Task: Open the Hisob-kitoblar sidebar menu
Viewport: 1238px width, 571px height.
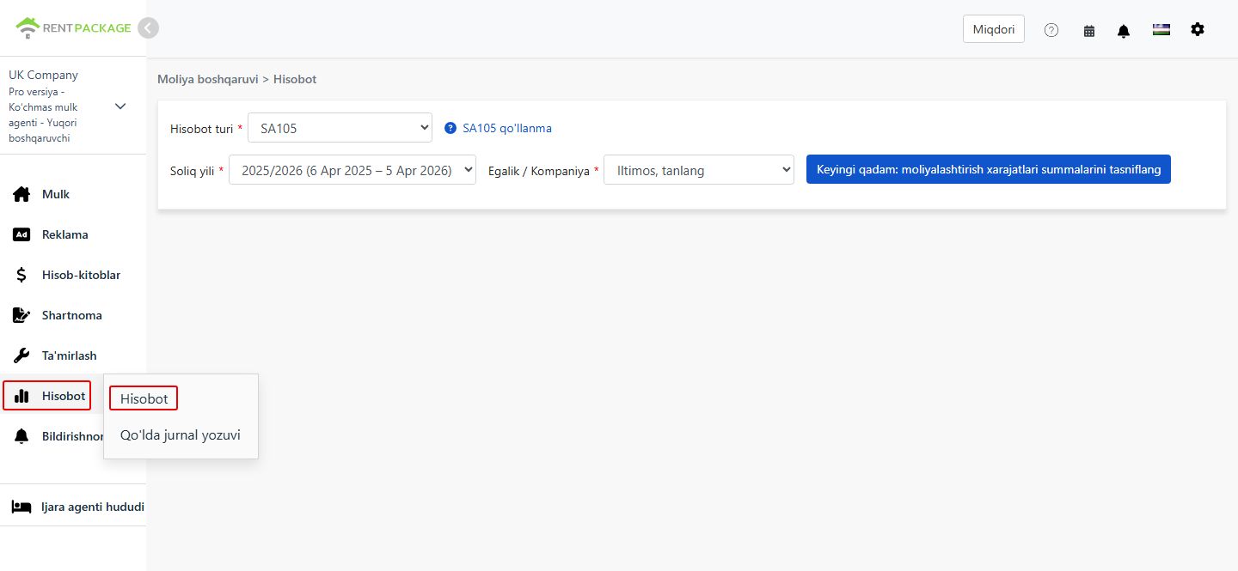Action: coord(81,275)
